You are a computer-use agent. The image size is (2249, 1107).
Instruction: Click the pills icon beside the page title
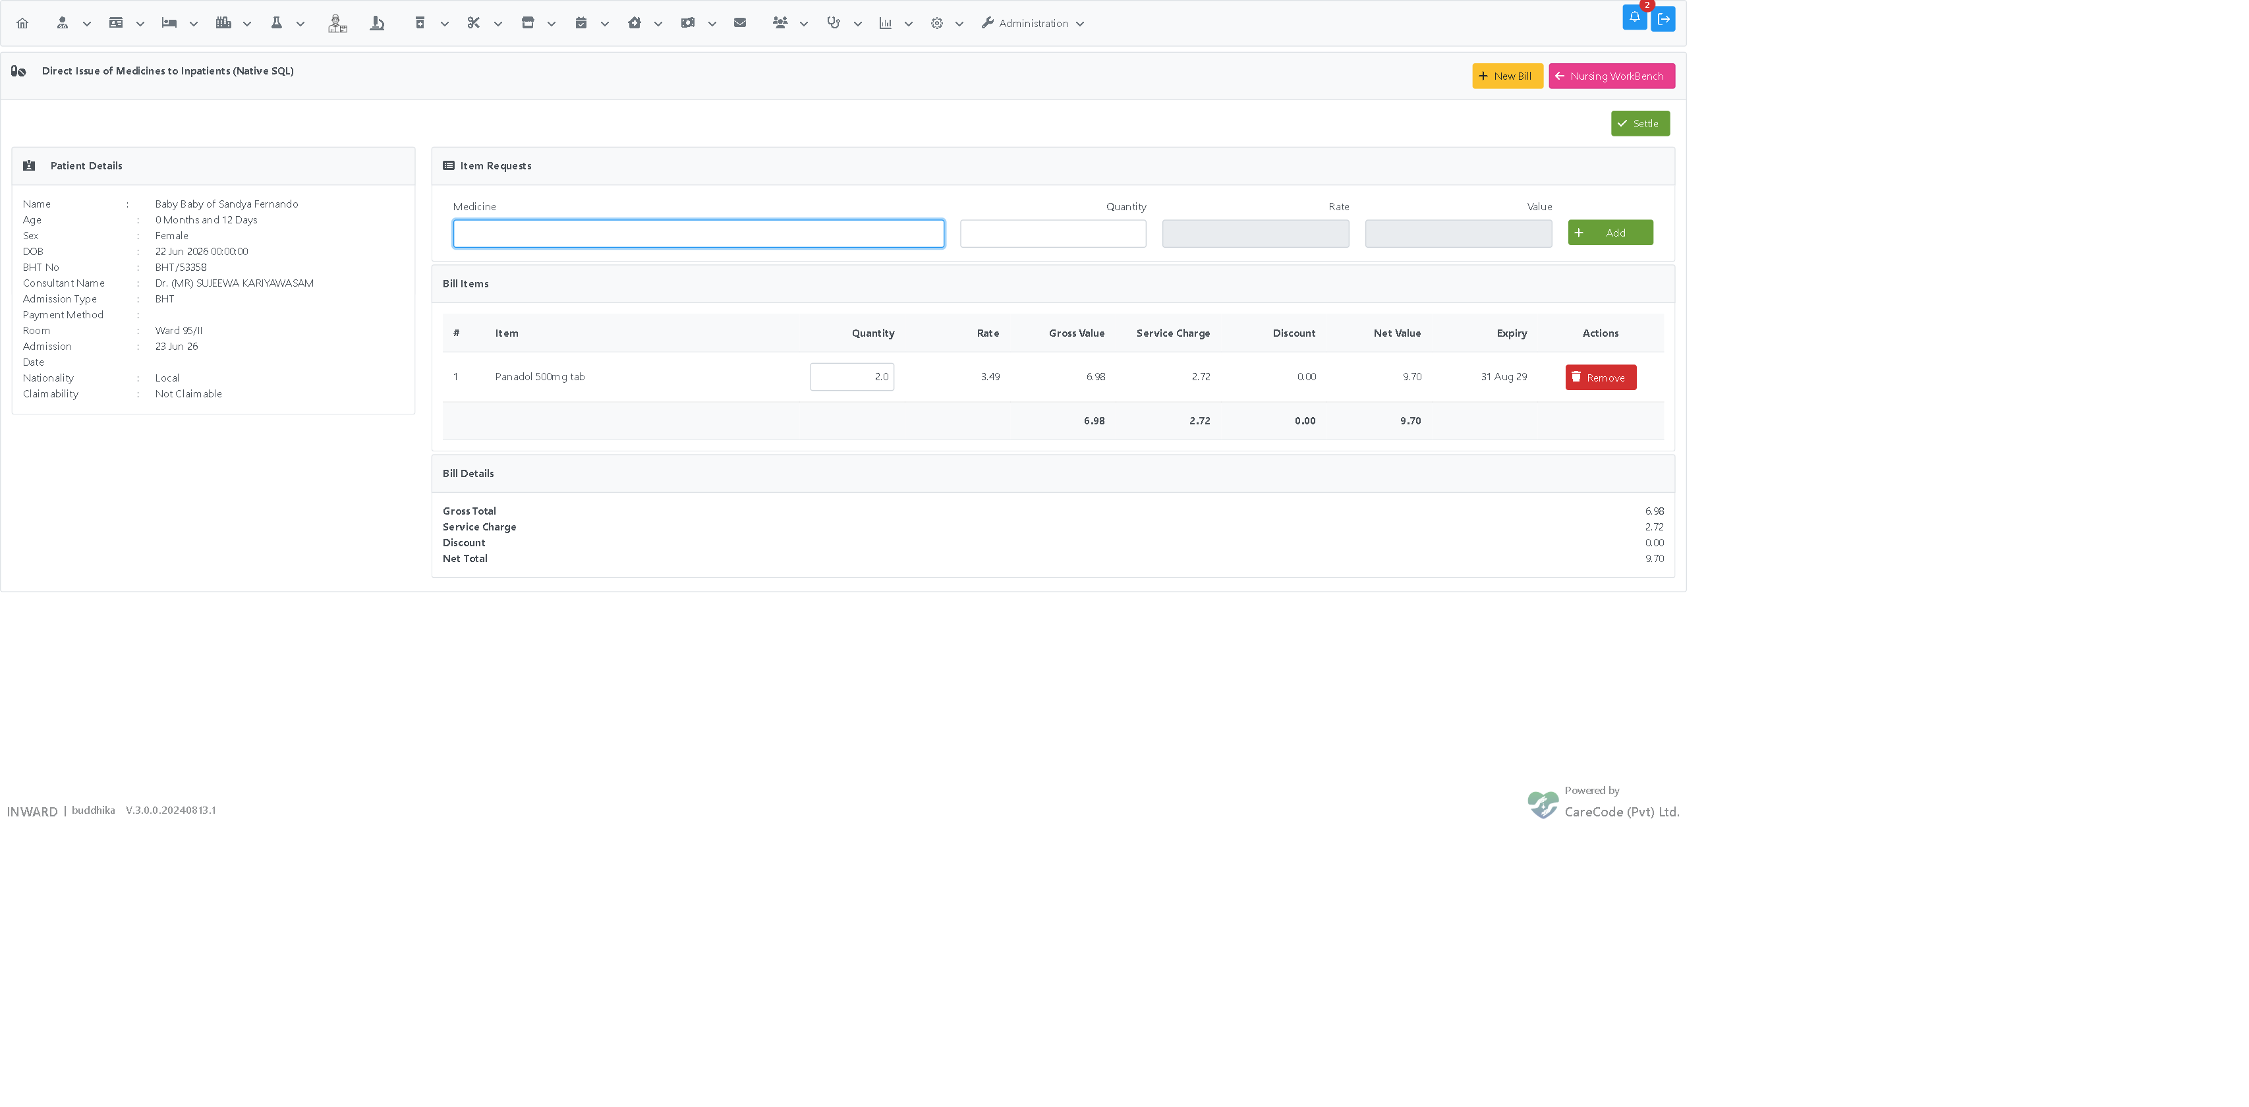tap(18, 72)
